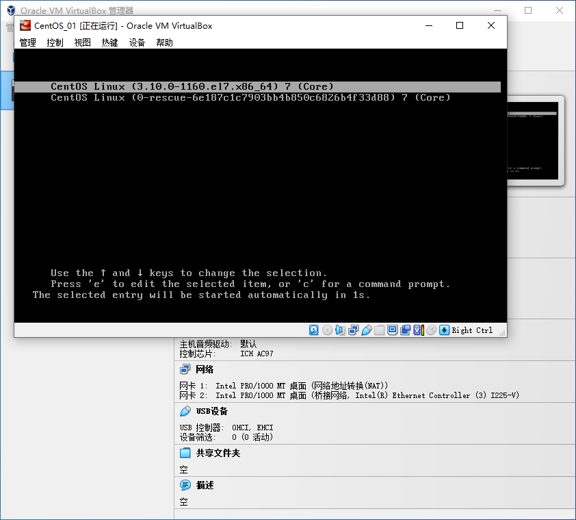
Task: Click the 主机音频驱动 默认 line
Action: click(218, 344)
